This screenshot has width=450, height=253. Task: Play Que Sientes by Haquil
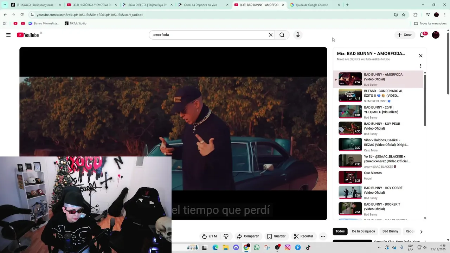378,177
